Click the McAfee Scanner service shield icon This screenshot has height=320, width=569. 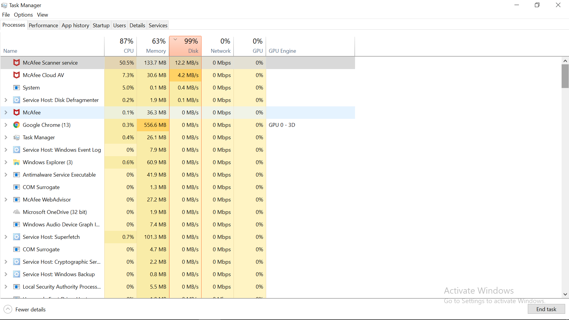17,63
